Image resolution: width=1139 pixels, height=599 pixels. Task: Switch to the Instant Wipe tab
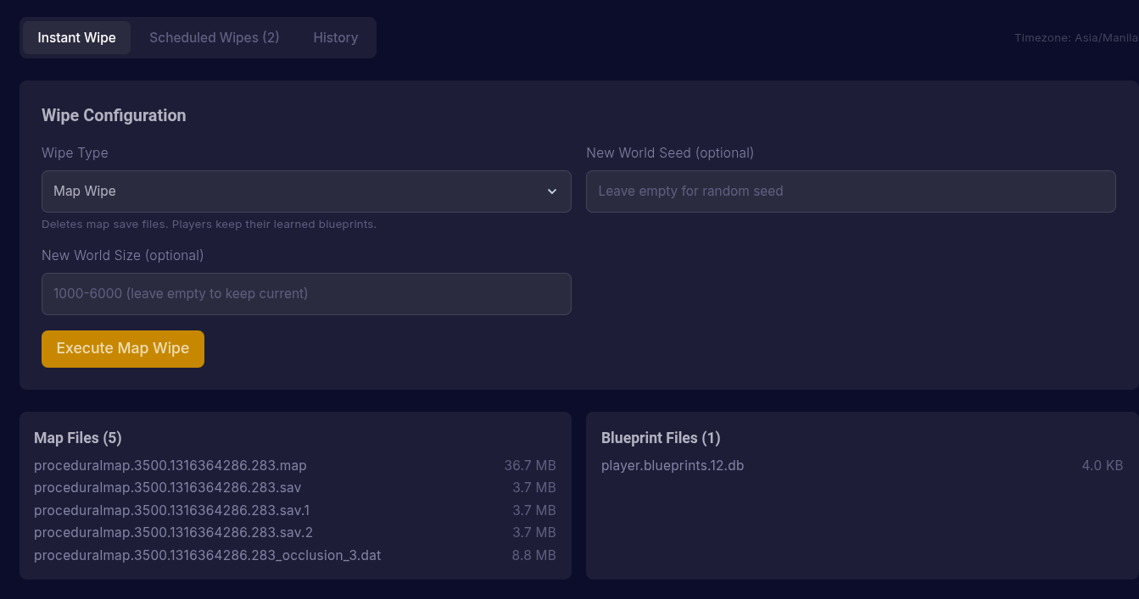tap(76, 38)
